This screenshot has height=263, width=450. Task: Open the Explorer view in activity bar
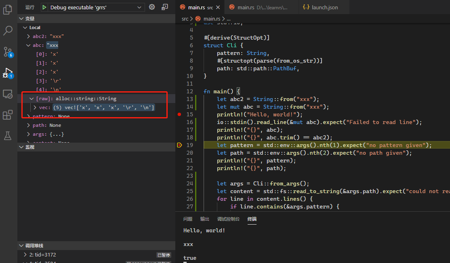click(8, 10)
